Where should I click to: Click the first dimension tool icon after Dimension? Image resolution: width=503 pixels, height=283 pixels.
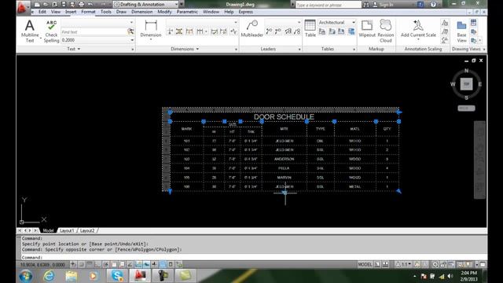click(x=170, y=31)
